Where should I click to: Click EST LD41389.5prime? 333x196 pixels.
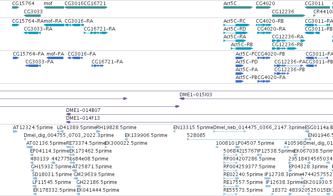pos(77,128)
